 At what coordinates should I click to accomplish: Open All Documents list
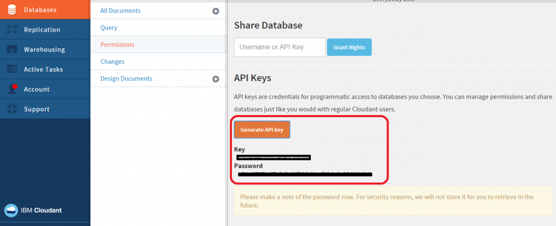coord(121,11)
